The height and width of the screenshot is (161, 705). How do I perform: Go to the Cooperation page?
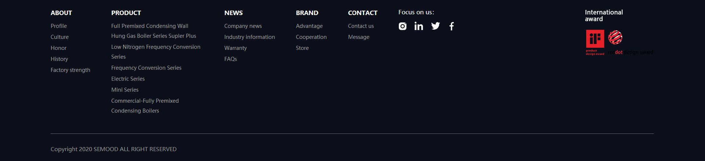[311, 37]
